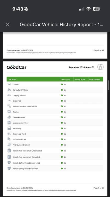Tap the Reissued VIN icon

(x=9, y=106)
